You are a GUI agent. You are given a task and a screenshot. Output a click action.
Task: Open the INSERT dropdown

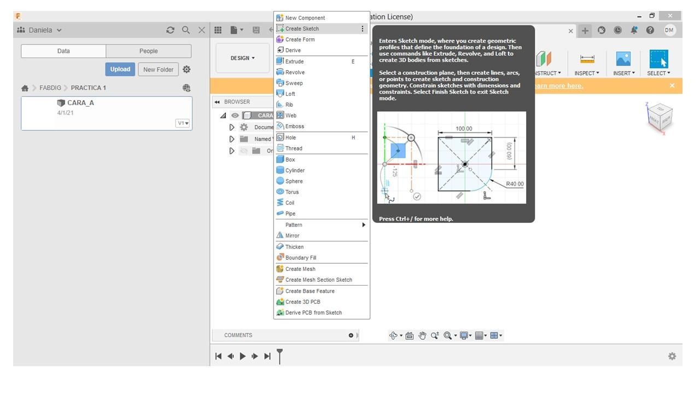point(623,73)
